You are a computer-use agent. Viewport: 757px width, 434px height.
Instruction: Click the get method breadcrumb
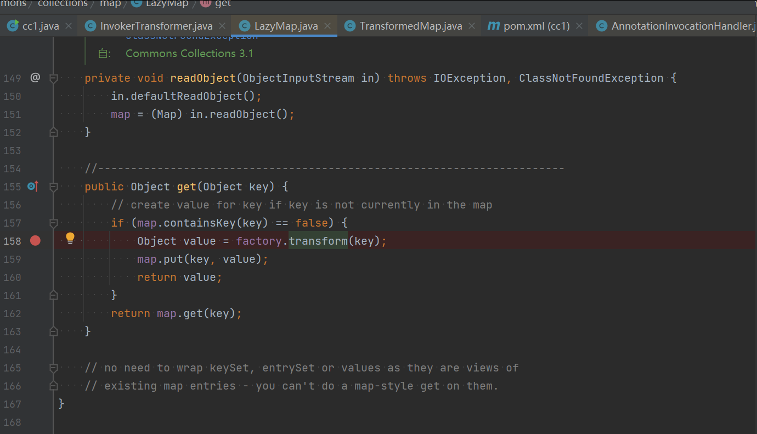(223, 4)
